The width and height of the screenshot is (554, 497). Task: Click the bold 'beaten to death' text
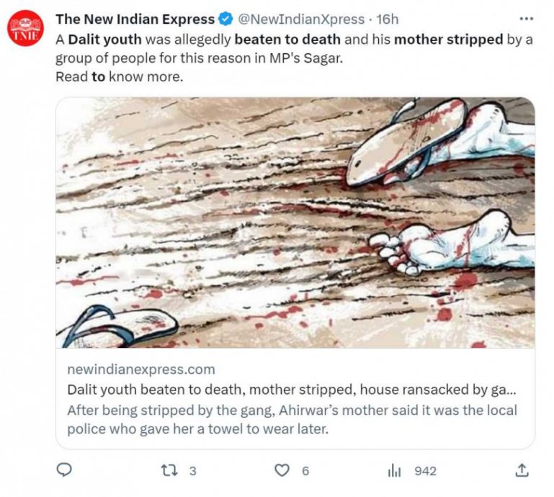click(287, 39)
